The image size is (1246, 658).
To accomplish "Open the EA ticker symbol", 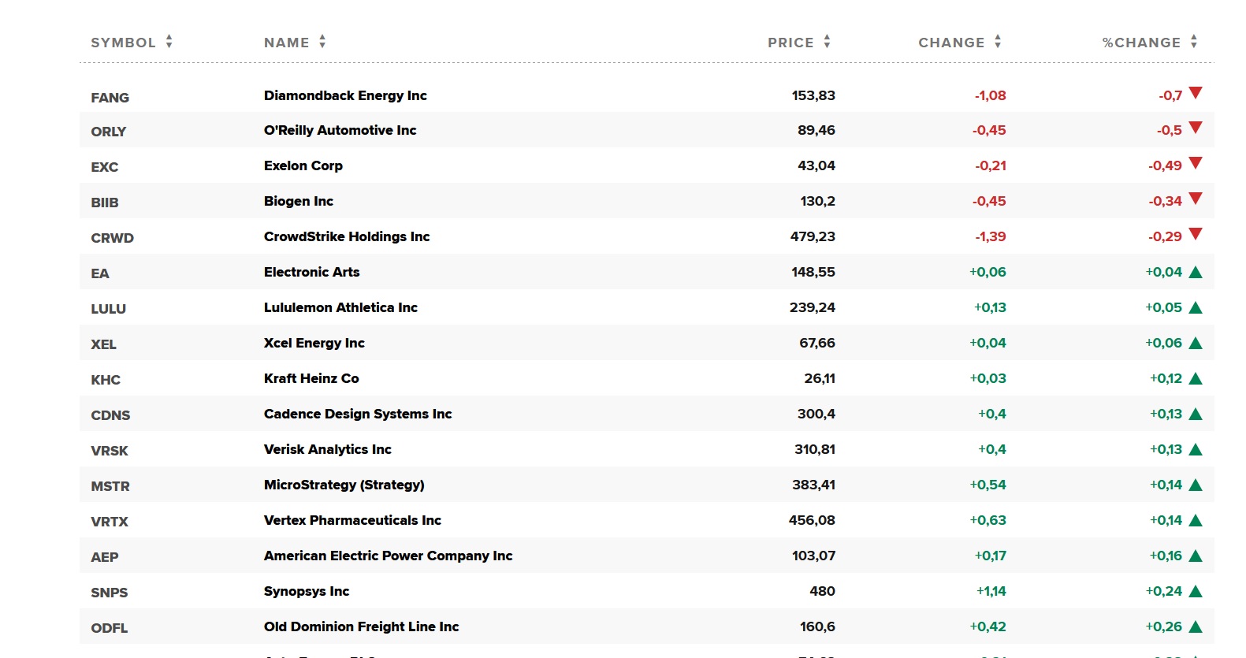I will pos(100,273).
